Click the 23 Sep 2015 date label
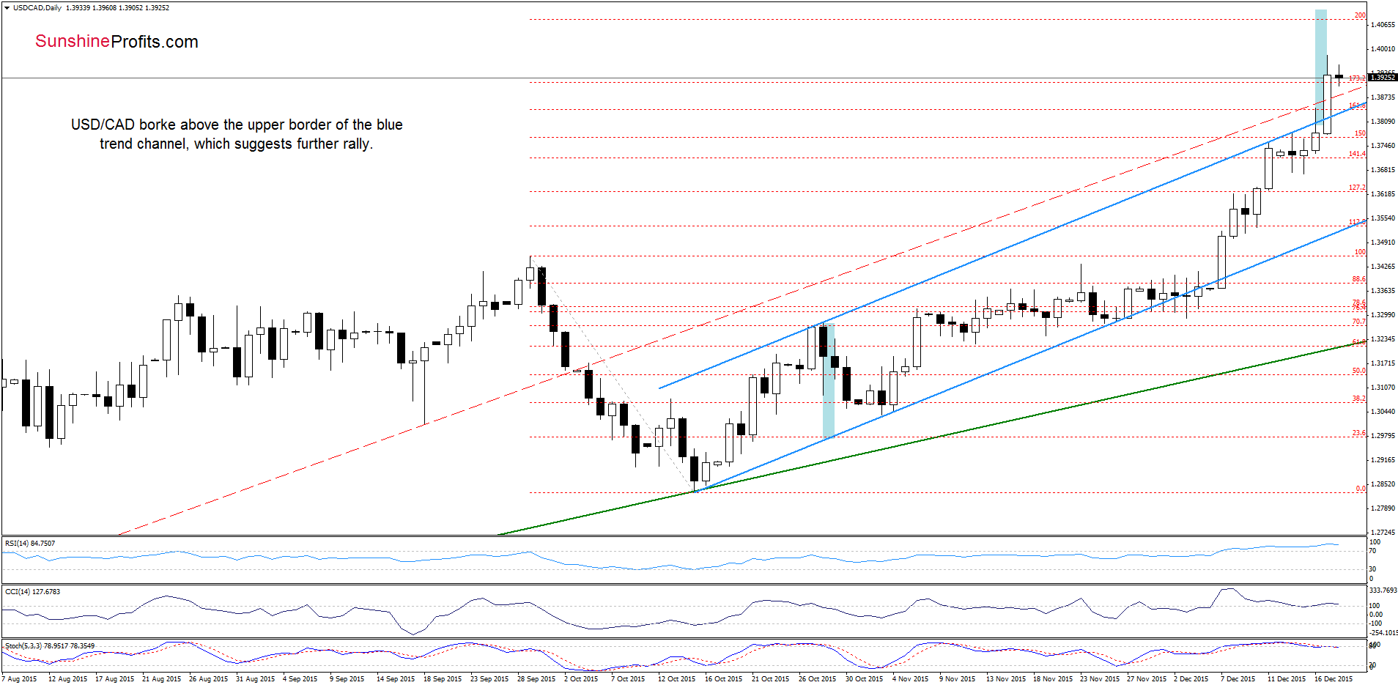 click(x=490, y=679)
